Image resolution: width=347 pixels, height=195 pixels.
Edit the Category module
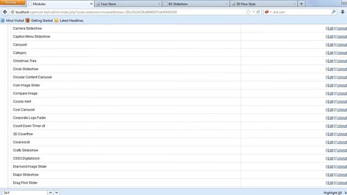tap(330, 53)
